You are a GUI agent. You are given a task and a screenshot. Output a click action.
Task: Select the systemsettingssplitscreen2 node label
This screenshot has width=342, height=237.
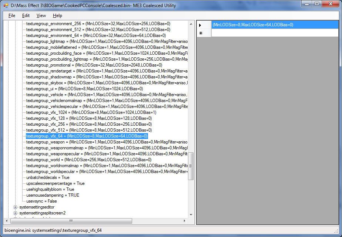(x=42, y=213)
